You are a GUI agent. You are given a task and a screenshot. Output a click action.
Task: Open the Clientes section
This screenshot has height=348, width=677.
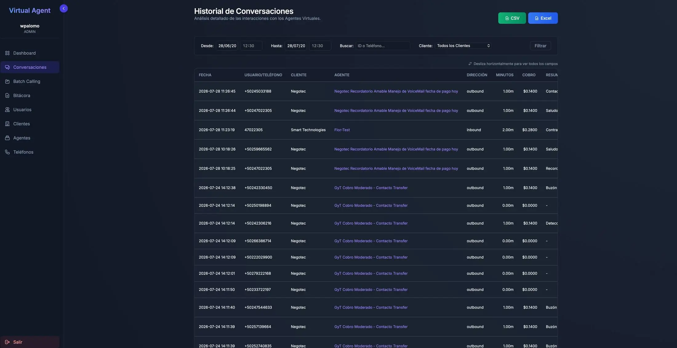click(x=30, y=124)
